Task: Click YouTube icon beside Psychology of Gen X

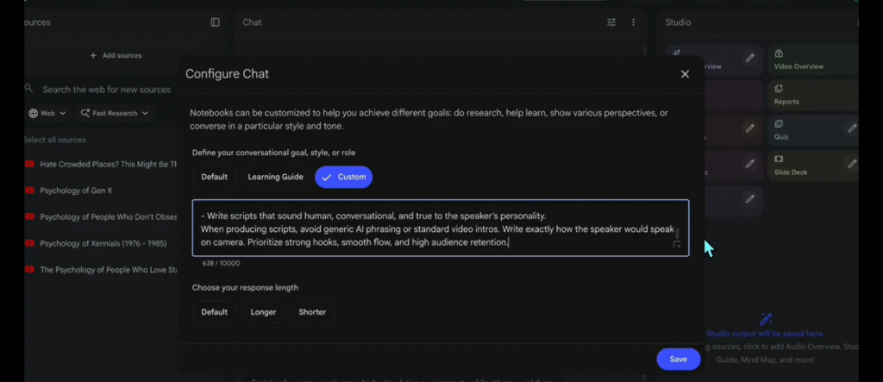Action: tap(29, 191)
